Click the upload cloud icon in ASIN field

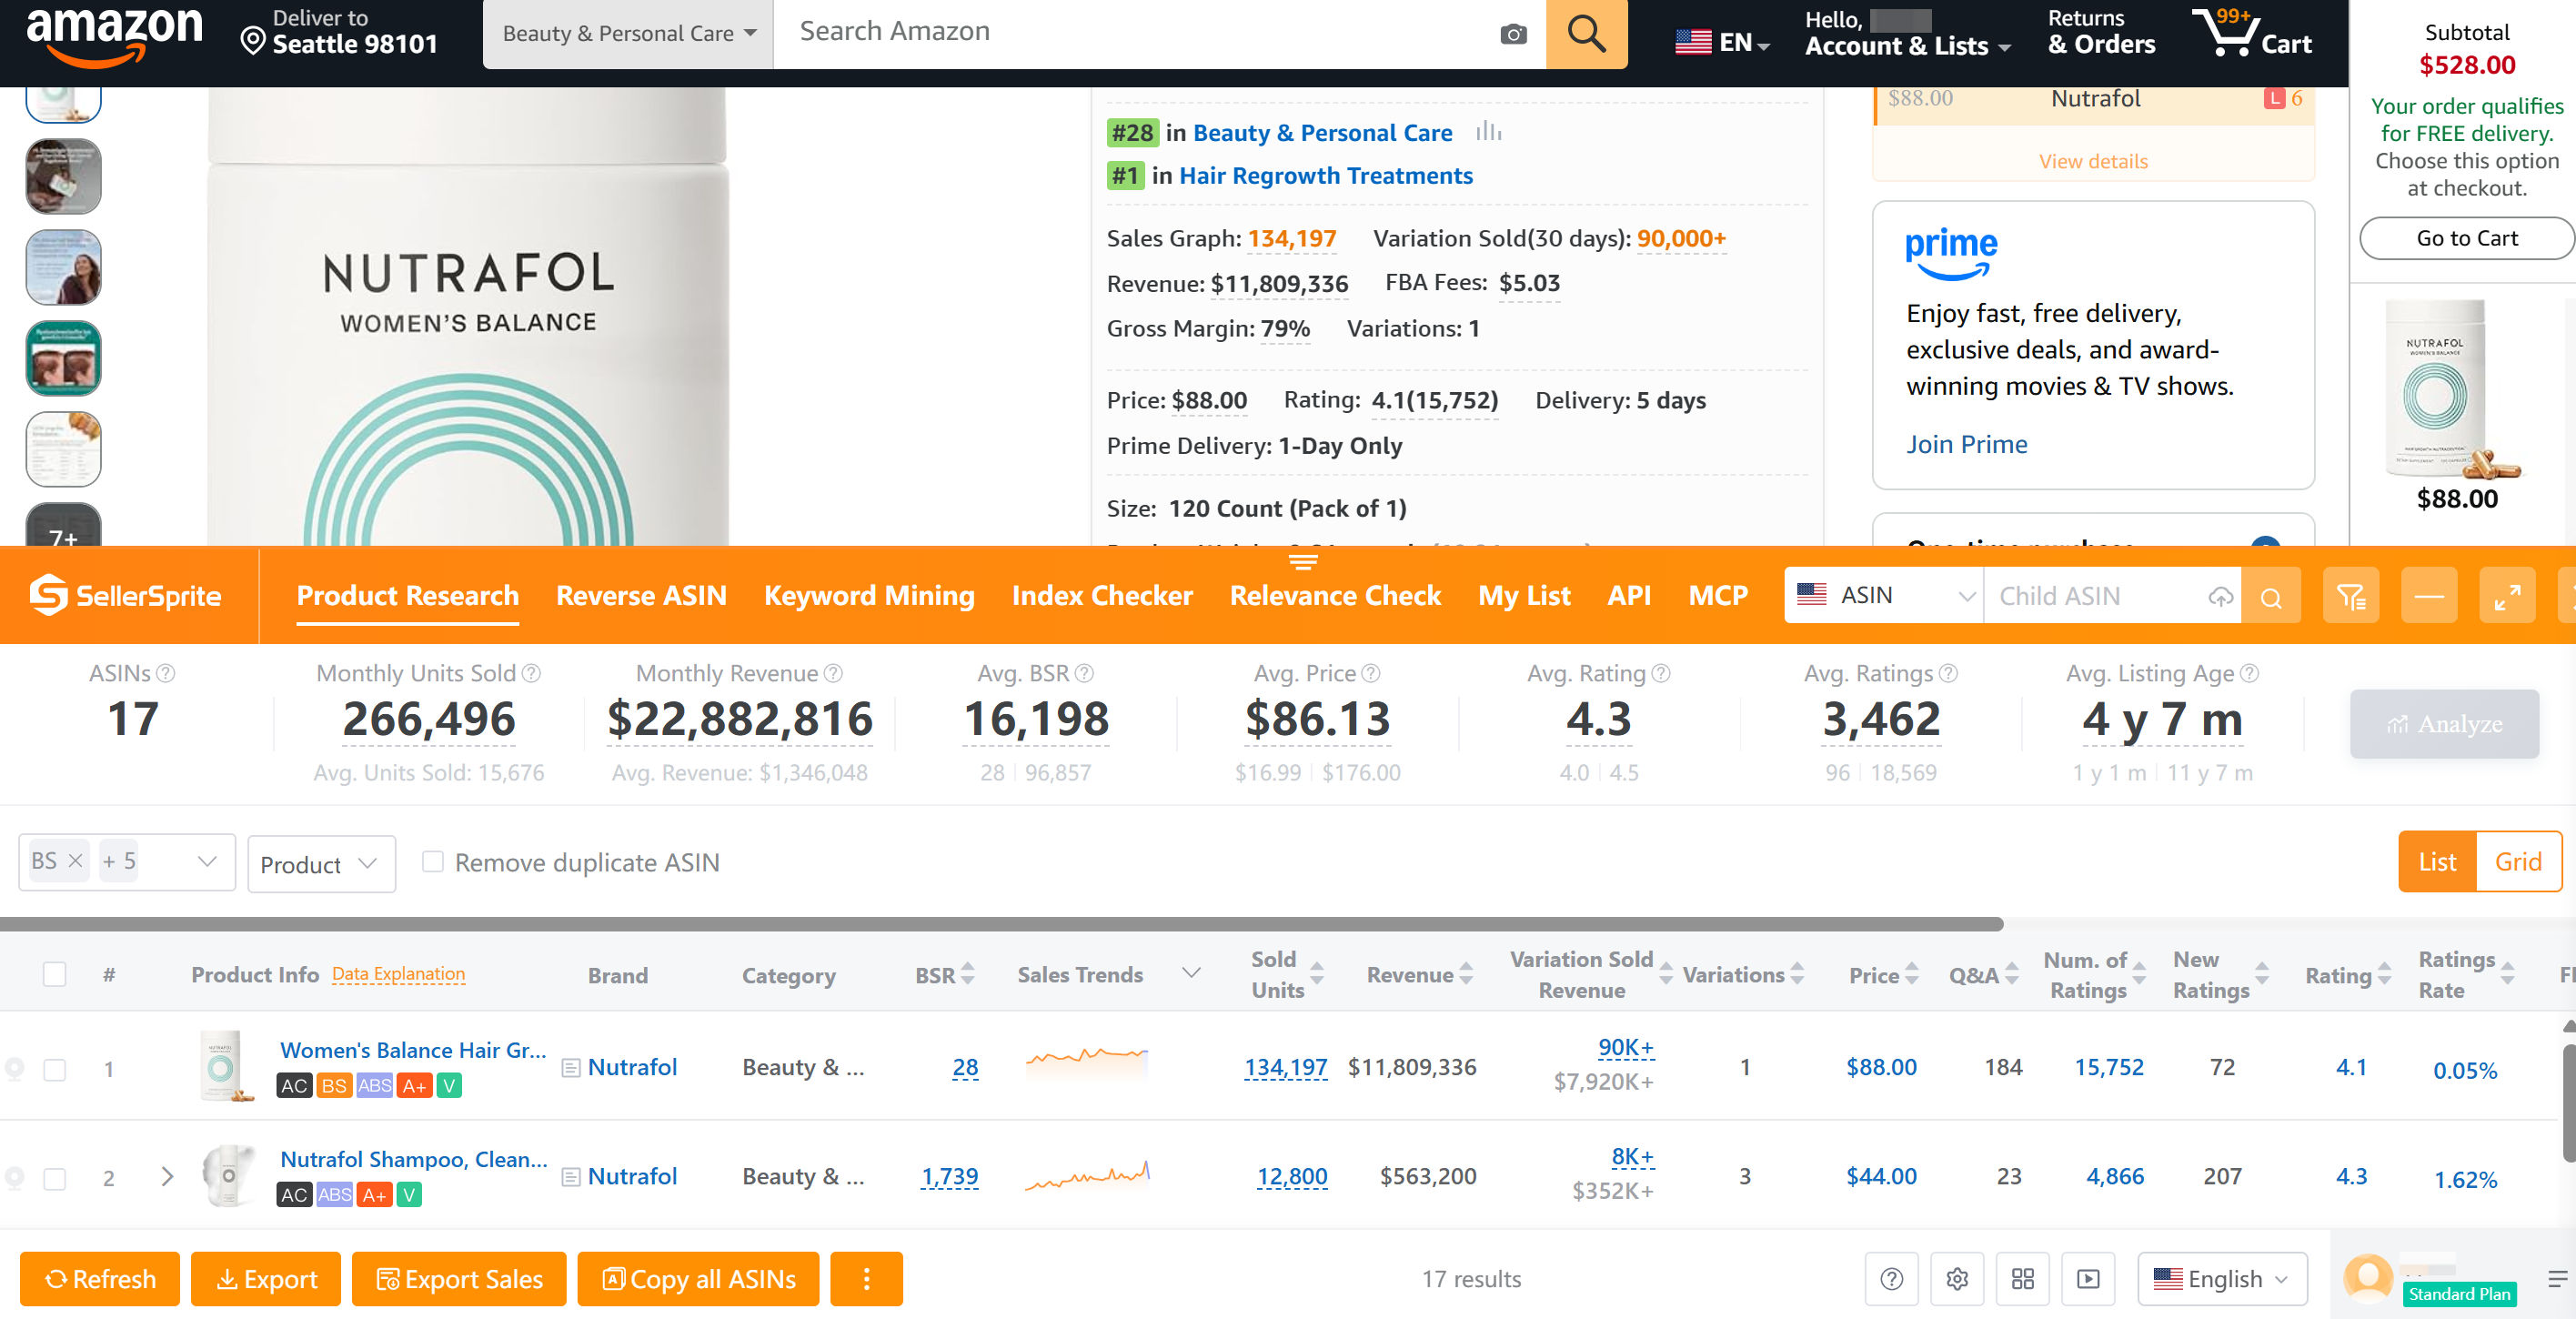tap(2220, 597)
